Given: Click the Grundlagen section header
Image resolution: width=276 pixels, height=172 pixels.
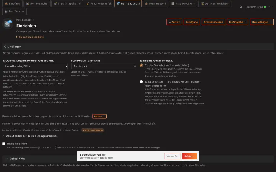Looking at the screenshot, I should pos(138,47).
